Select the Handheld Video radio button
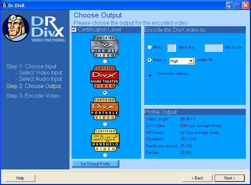251x185 pixels. click(x=105, y=155)
